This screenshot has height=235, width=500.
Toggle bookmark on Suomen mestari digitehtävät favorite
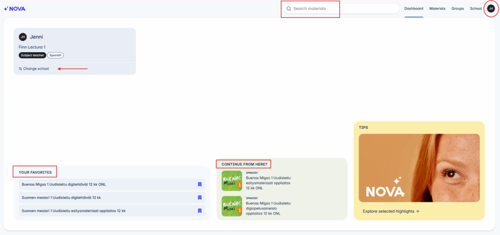[x=200, y=198]
